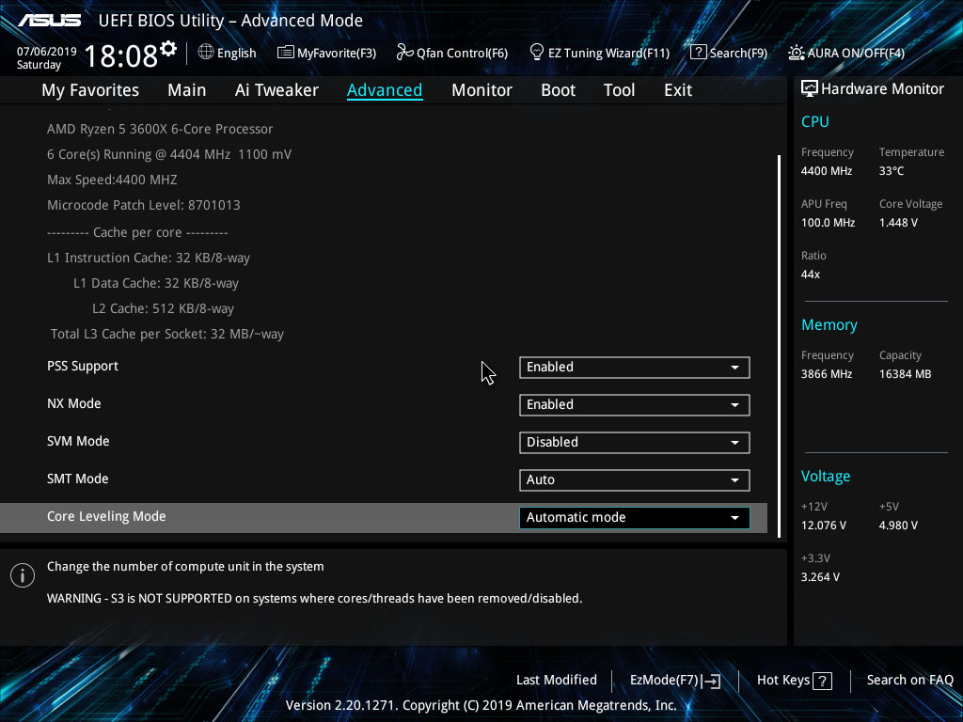Select English language option

click(x=236, y=53)
